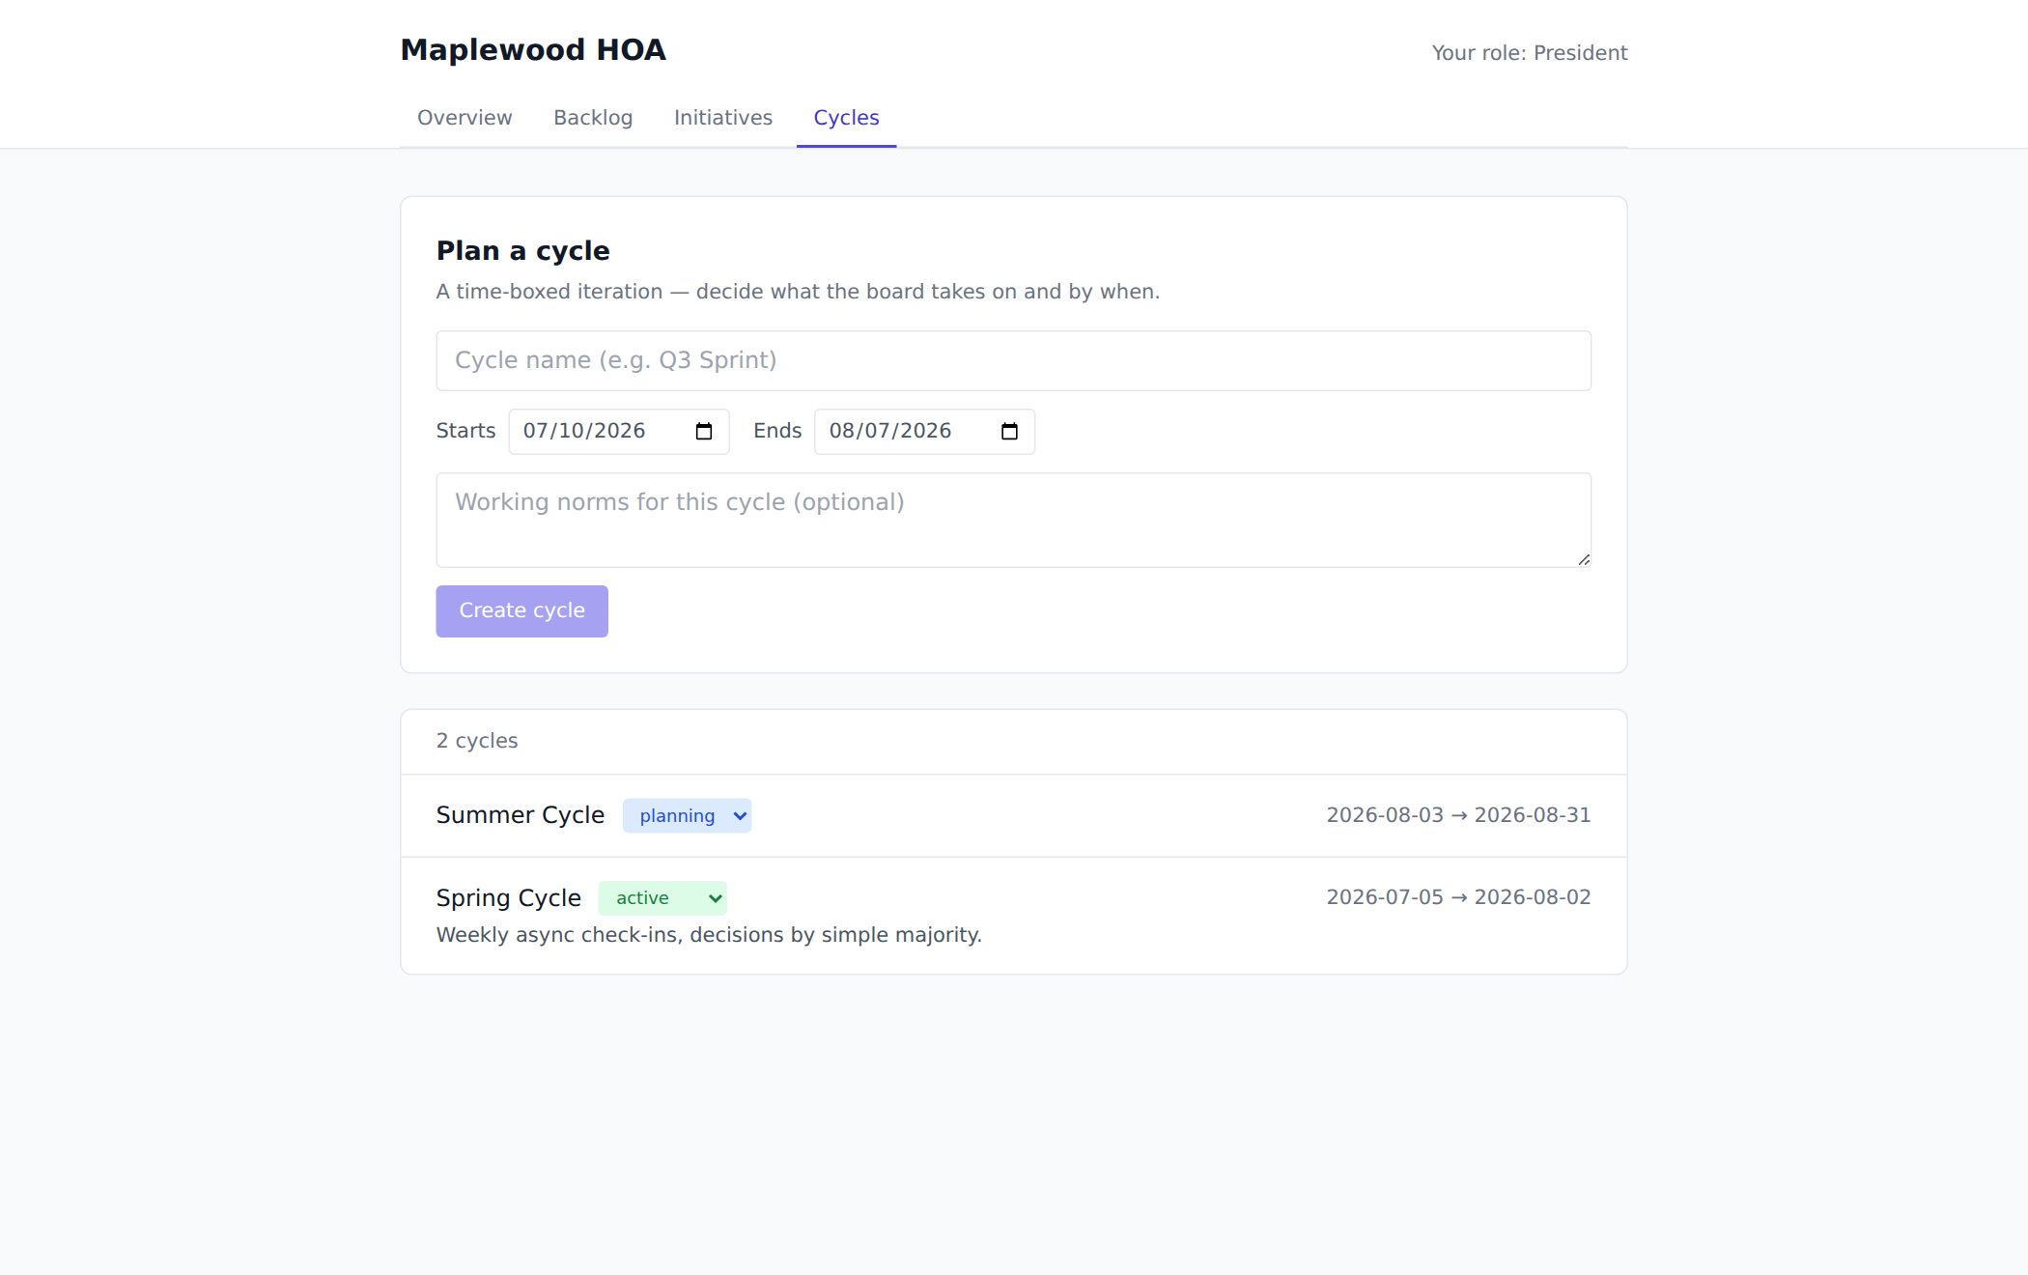The height and width of the screenshot is (1275, 2028).
Task: Select the Summer Cycle row name
Action: click(x=521, y=815)
